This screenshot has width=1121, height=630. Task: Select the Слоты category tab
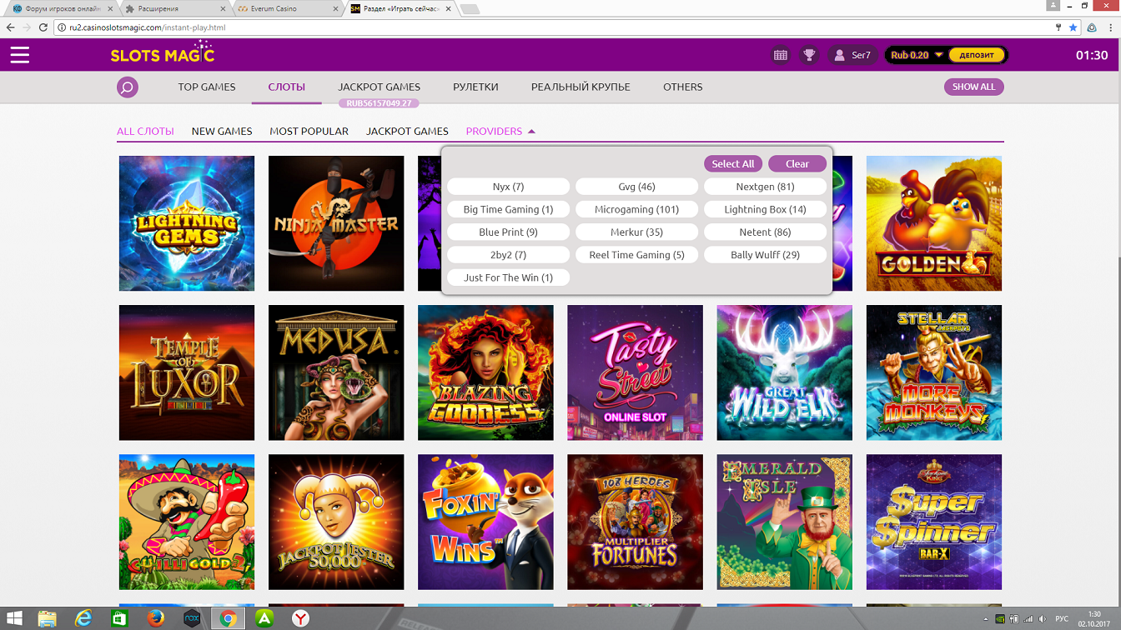(x=287, y=87)
